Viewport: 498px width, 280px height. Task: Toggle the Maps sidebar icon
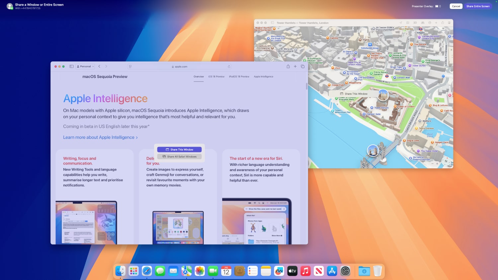pos(272,23)
